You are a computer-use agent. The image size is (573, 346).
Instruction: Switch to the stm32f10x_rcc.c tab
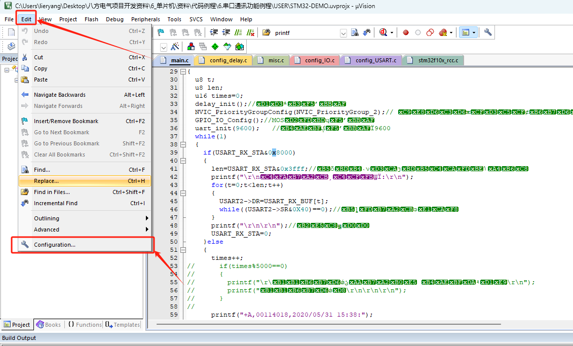[433, 60]
